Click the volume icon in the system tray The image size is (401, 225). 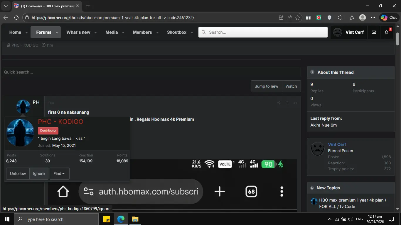pyautogui.click(x=351, y=219)
